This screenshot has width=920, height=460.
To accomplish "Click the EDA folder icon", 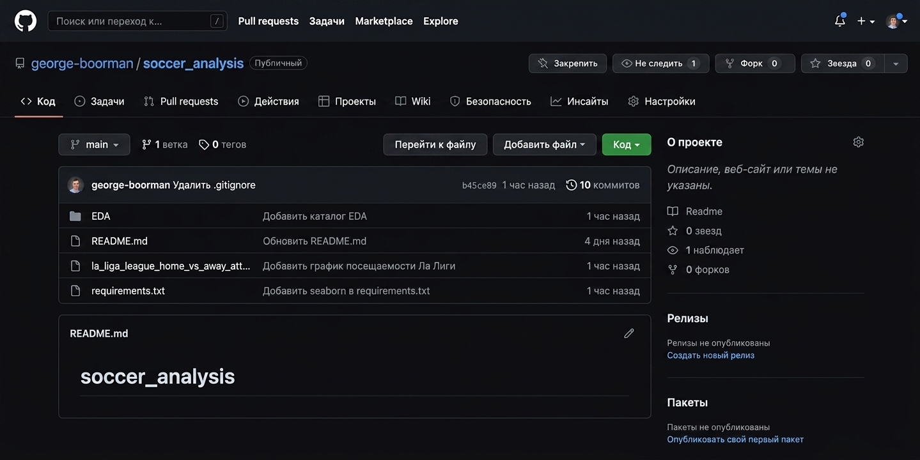I will point(75,216).
